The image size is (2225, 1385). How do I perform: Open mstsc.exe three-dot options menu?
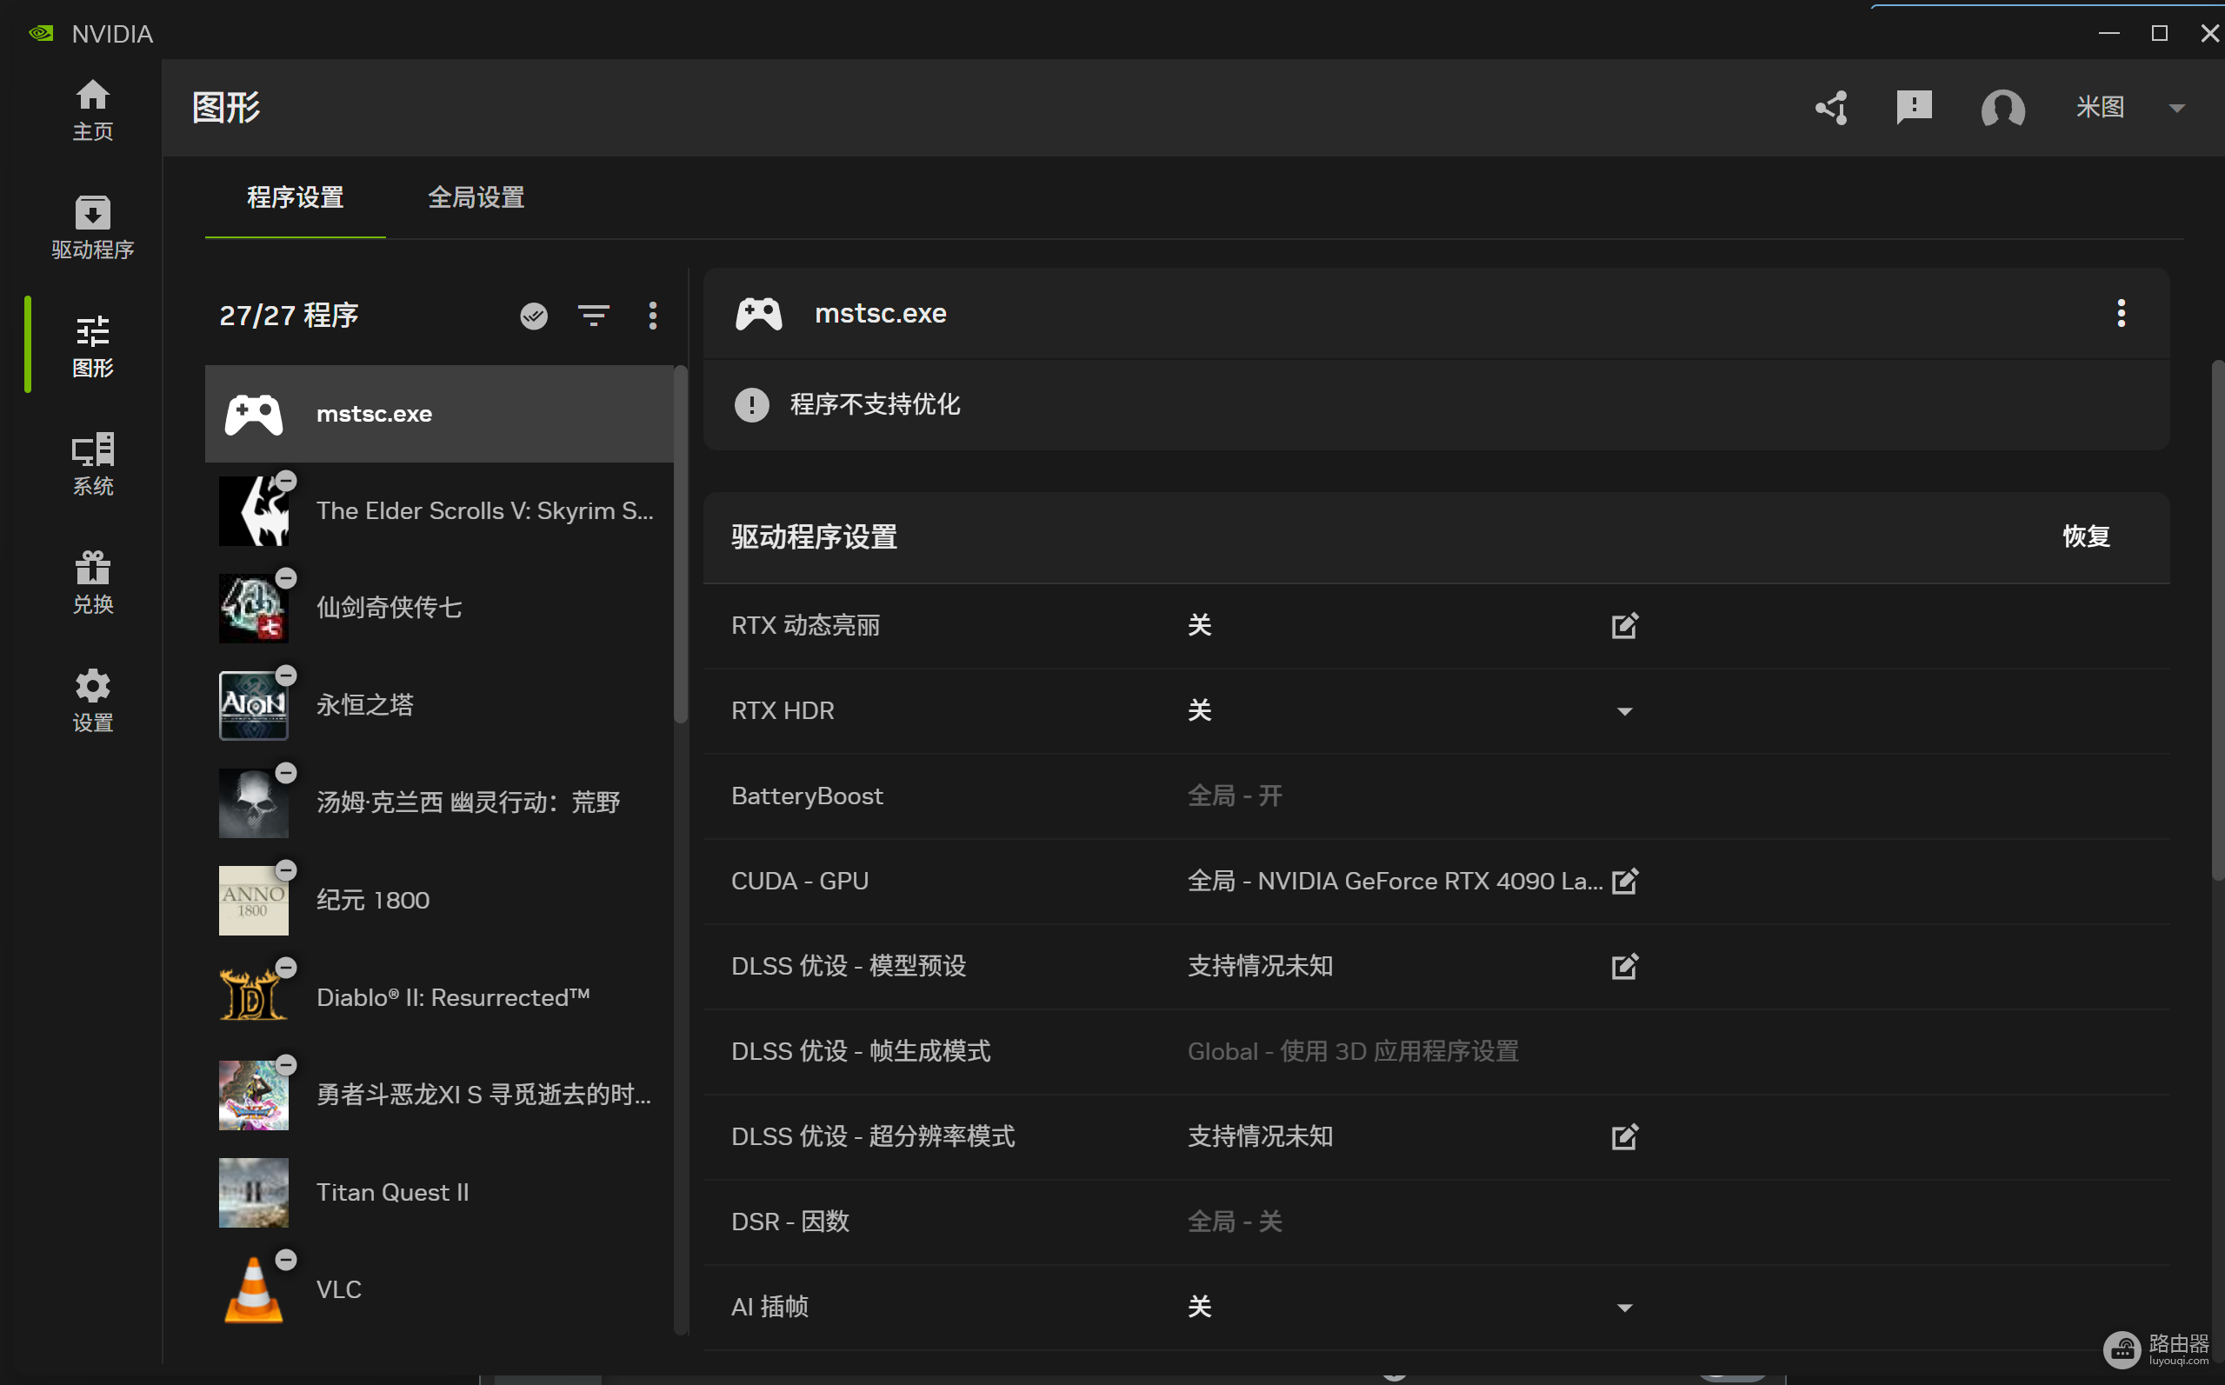(x=2121, y=313)
